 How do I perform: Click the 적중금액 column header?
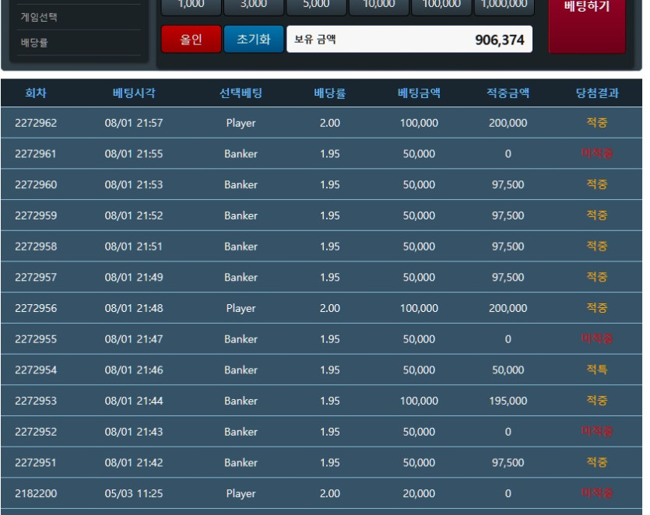(x=508, y=93)
